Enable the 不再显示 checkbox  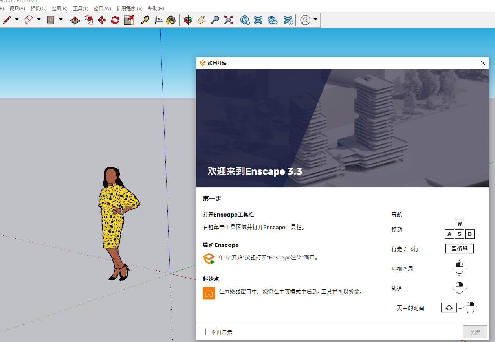click(x=203, y=332)
